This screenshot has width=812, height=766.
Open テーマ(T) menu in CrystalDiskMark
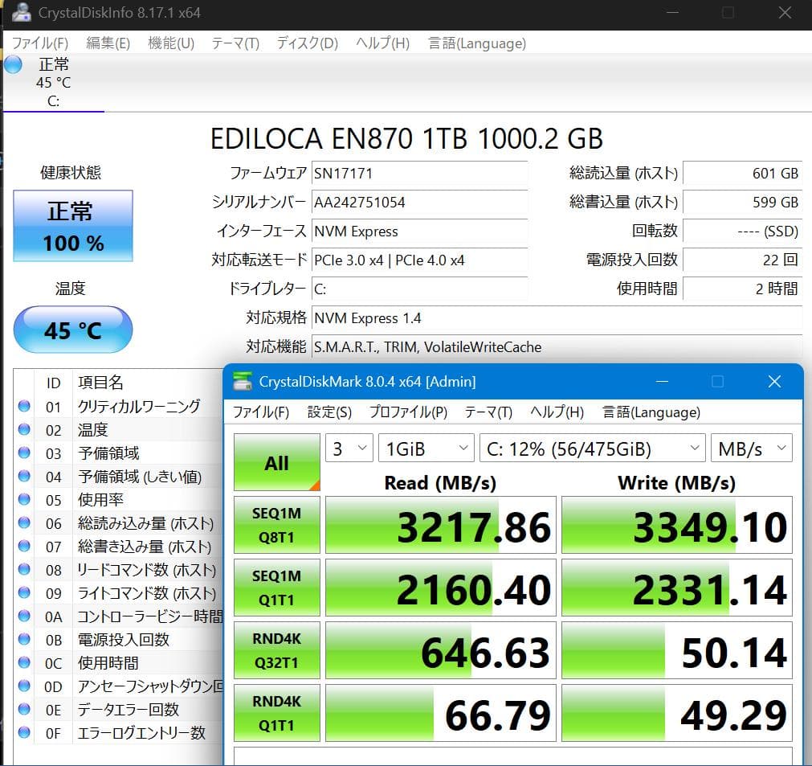point(488,412)
